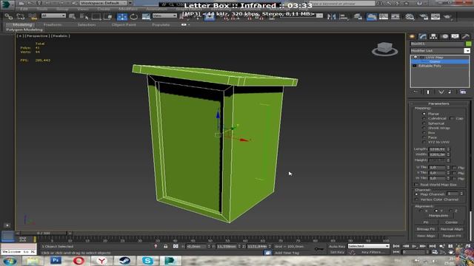This screenshot has height=266, width=474.
Task: Collapse the Parameters rollout header
Action: click(x=438, y=103)
